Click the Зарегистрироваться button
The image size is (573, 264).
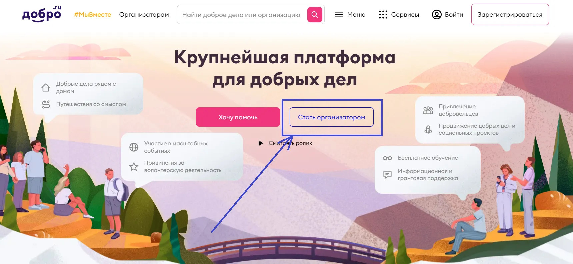510,14
